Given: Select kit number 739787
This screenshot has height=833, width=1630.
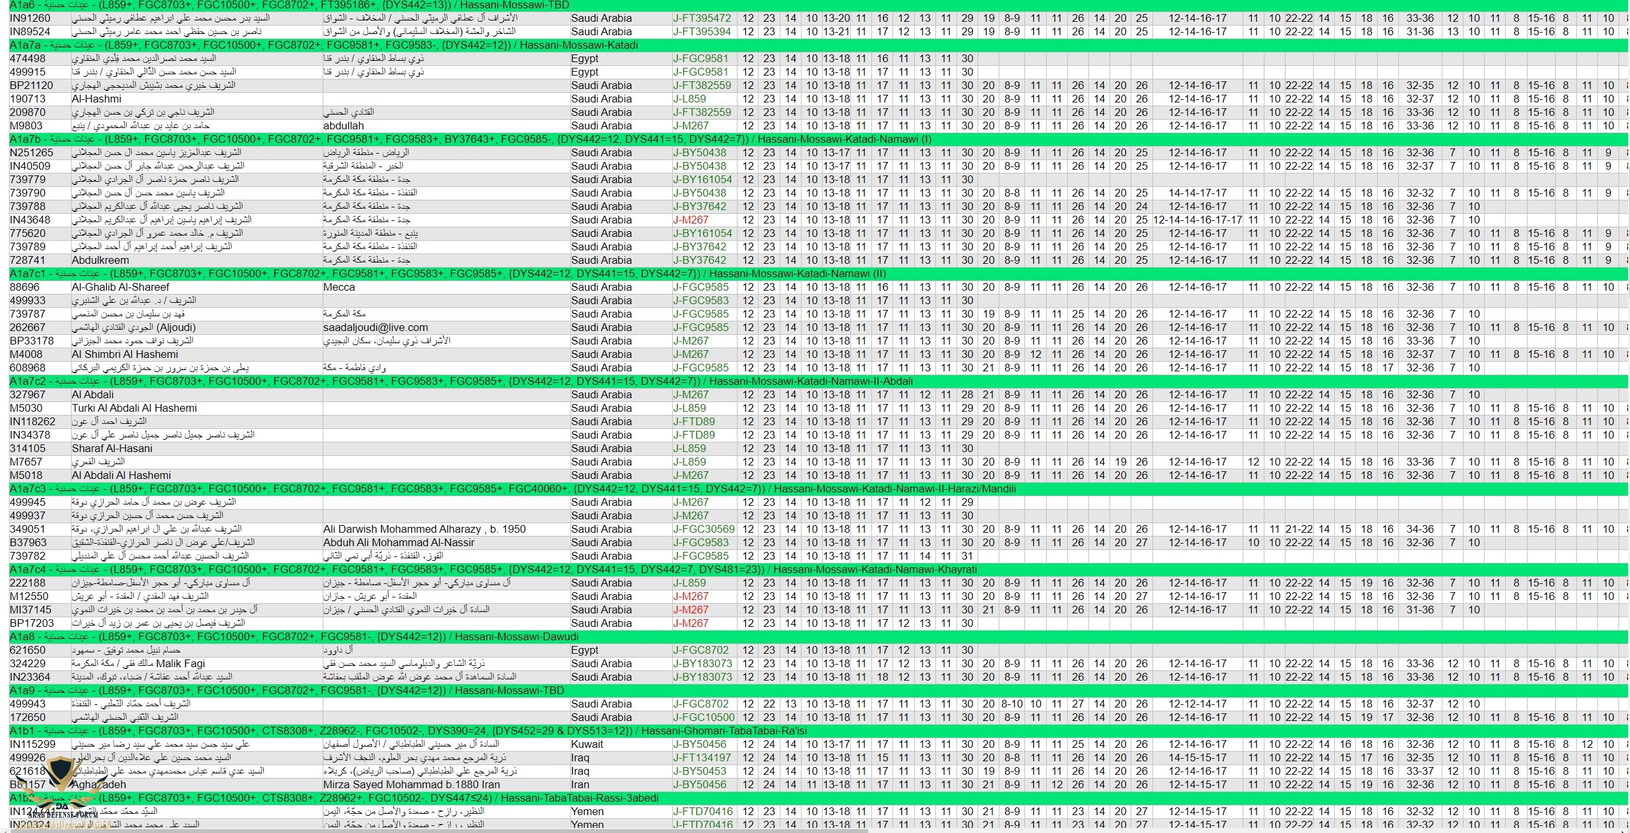Looking at the screenshot, I should [x=28, y=314].
